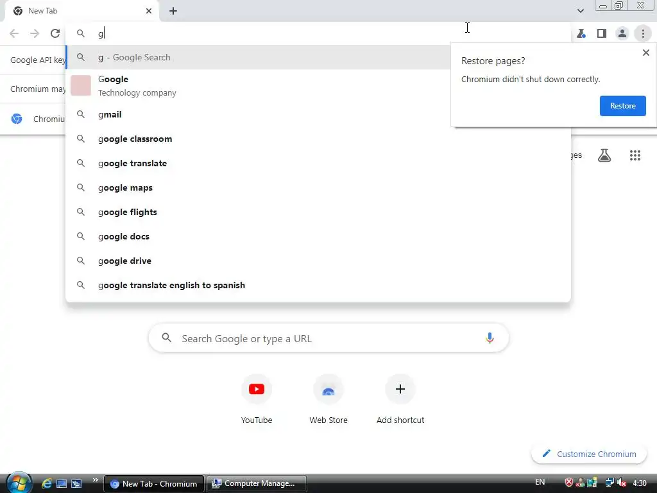The image size is (657, 493).
Task: Expand the tab search chevron
Action: [580, 11]
